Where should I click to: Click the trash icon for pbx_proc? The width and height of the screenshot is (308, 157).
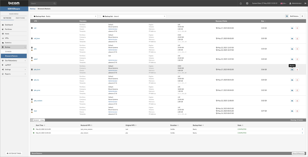click(x=297, y=90)
